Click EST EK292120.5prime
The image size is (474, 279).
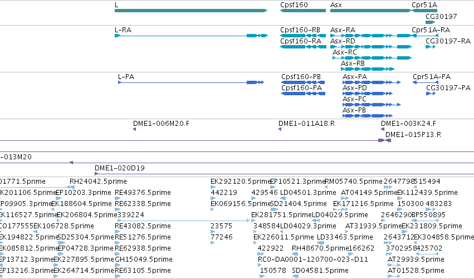click(240, 182)
